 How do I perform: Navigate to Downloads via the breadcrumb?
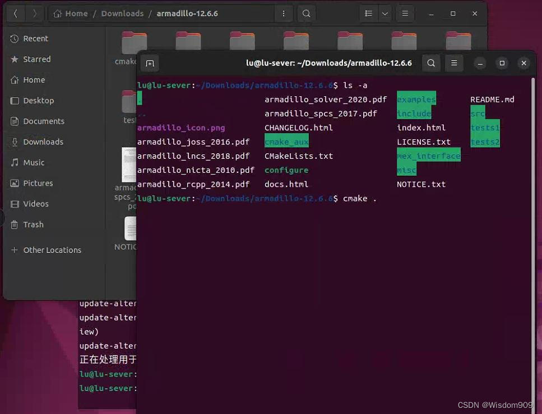point(122,13)
